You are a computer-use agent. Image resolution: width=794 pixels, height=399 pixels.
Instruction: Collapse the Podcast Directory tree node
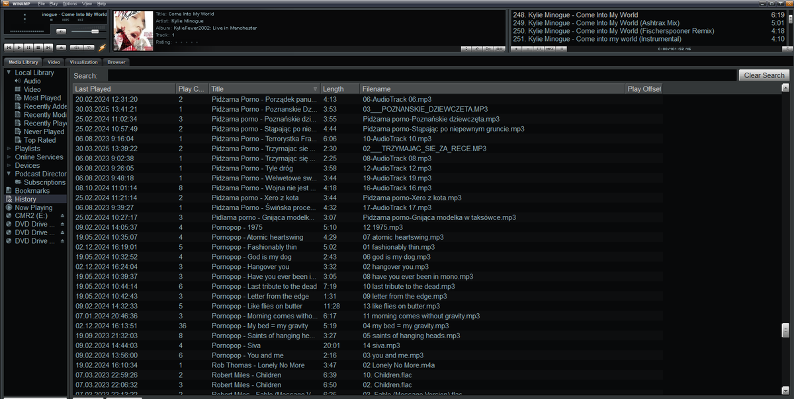click(9, 174)
